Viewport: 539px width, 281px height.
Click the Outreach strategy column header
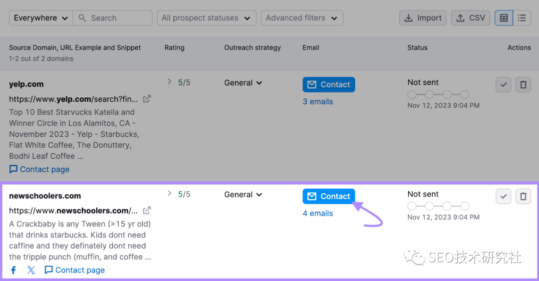tap(253, 48)
